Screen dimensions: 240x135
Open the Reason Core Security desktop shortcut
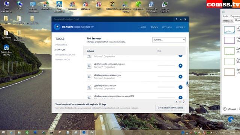click(6, 50)
